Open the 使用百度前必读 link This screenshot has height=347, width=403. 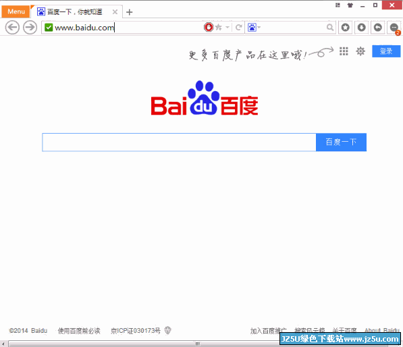point(79,331)
